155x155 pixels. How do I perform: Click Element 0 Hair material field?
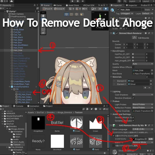(x=140, y=81)
